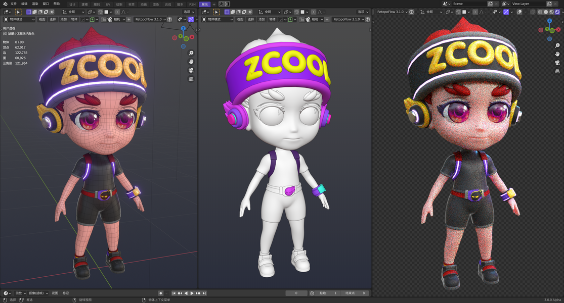This screenshot has height=303, width=564.
Task: Click the perspective/orthographic grid gizmo in left viewport
Action: [x=191, y=79]
